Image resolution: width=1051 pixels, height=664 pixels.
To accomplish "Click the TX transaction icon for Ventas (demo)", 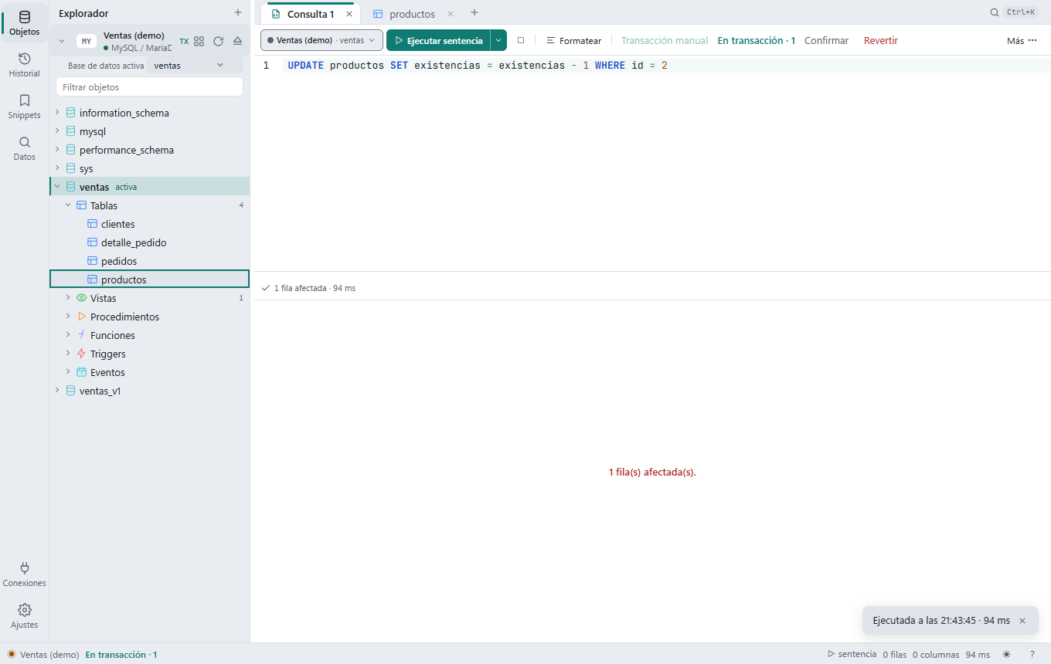I will tap(184, 41).
